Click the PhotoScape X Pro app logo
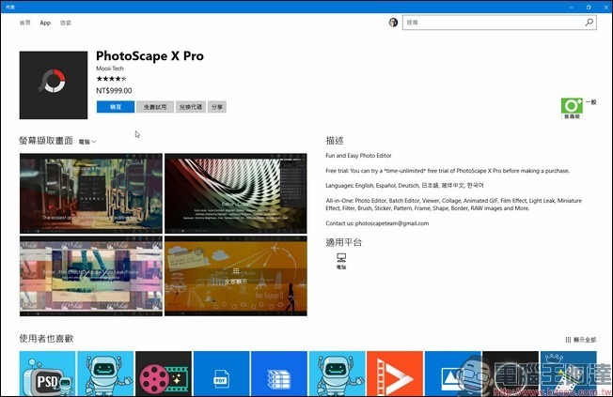 [x=54, y=84]
